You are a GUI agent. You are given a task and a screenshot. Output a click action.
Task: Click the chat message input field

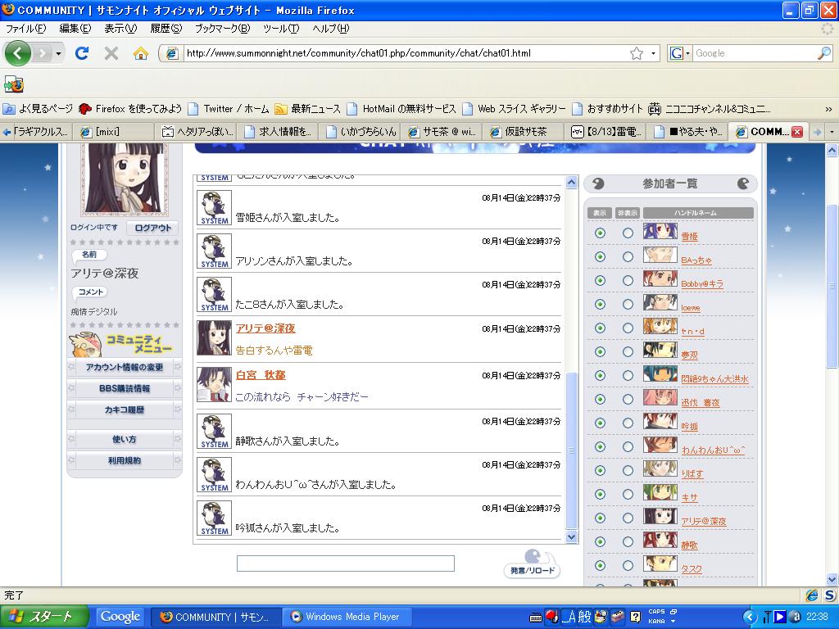[x=345, y=563]
